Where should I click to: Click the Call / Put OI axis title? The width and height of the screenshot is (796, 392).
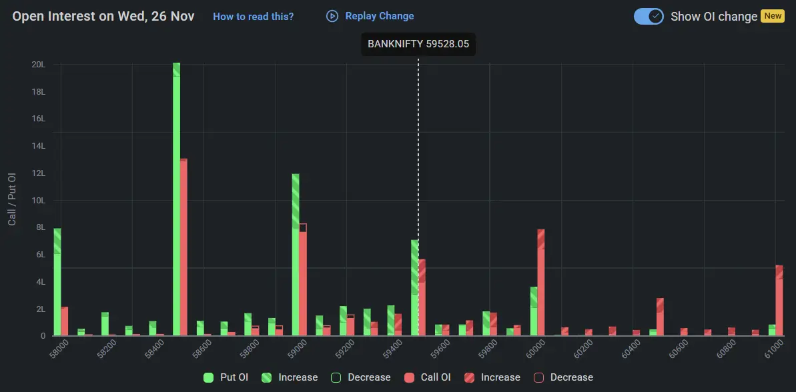11,201
